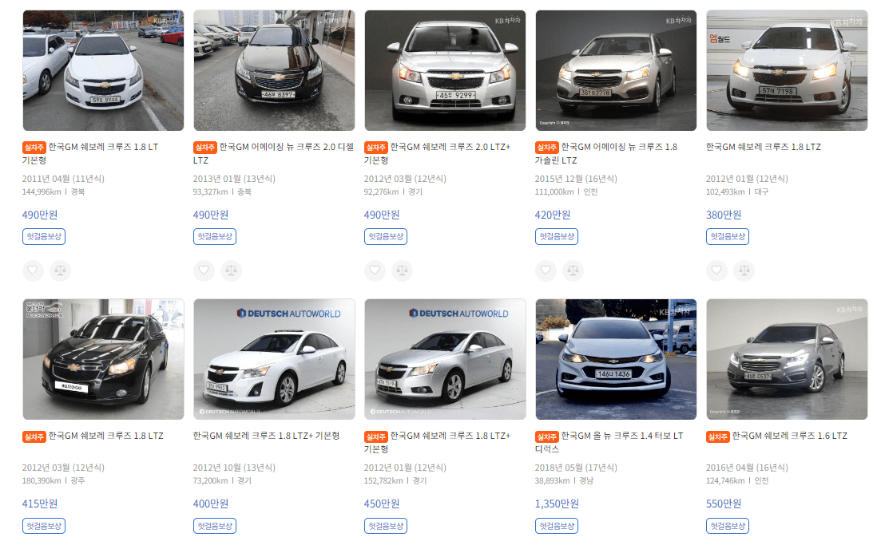
Task: Open white Deutsch Autoworld Cruze photo
Action: coord(274,359)
